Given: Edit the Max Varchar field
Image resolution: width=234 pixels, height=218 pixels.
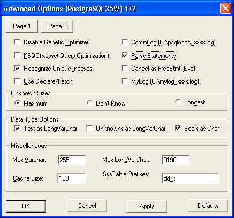Looking at the screenshot, I should 72,160.
